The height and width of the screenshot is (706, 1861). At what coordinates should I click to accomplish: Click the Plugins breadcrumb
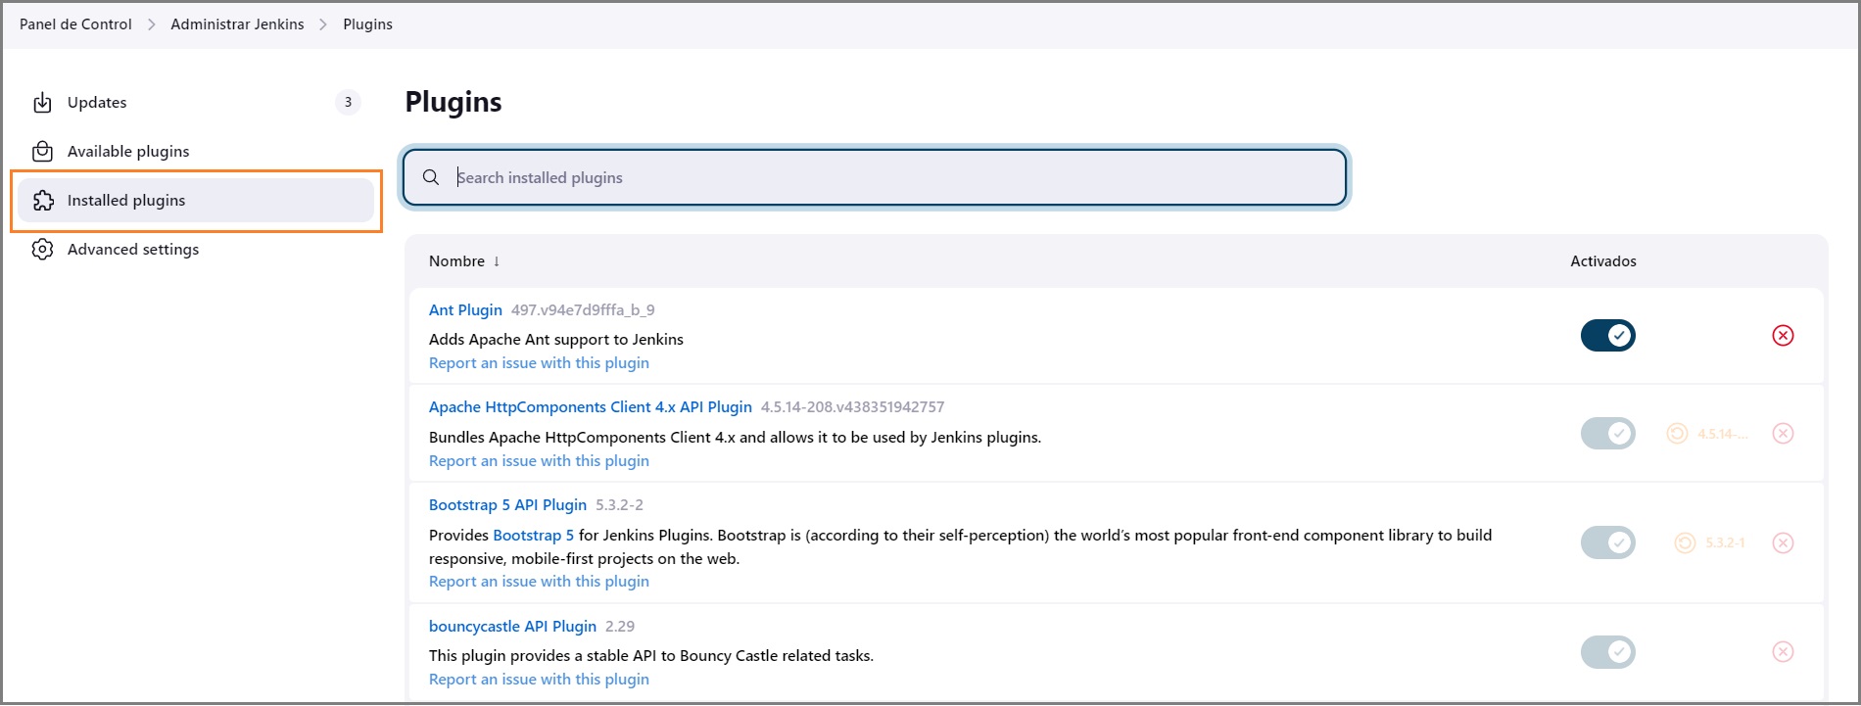point(367,24)
